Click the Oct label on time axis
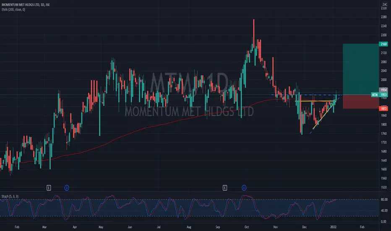 247,227
